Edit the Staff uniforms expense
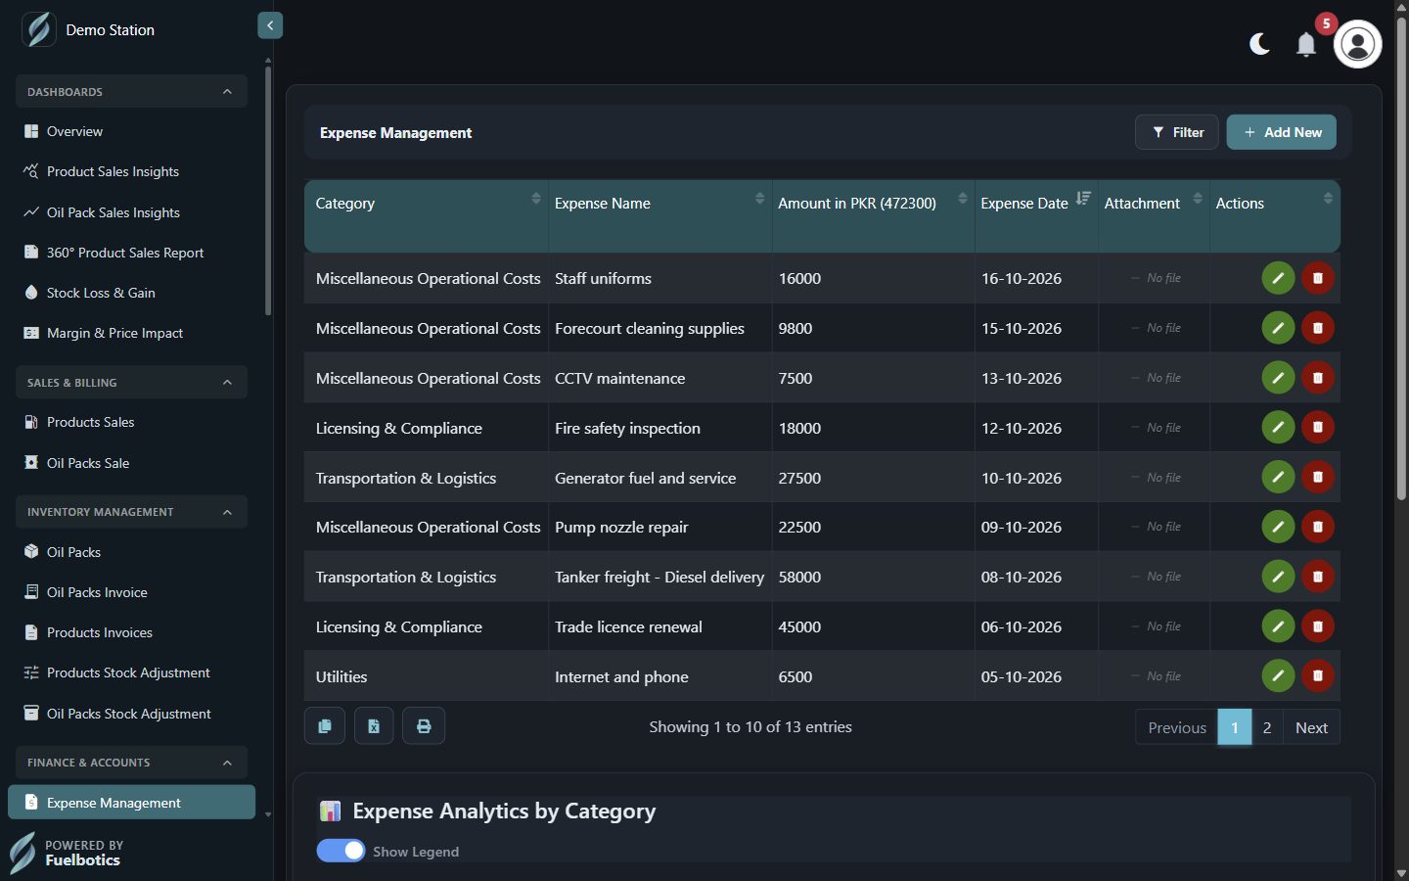This screenshot has height=881, width=1409. 1278,278
